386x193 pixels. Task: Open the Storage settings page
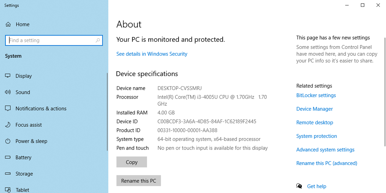[24, 173]
